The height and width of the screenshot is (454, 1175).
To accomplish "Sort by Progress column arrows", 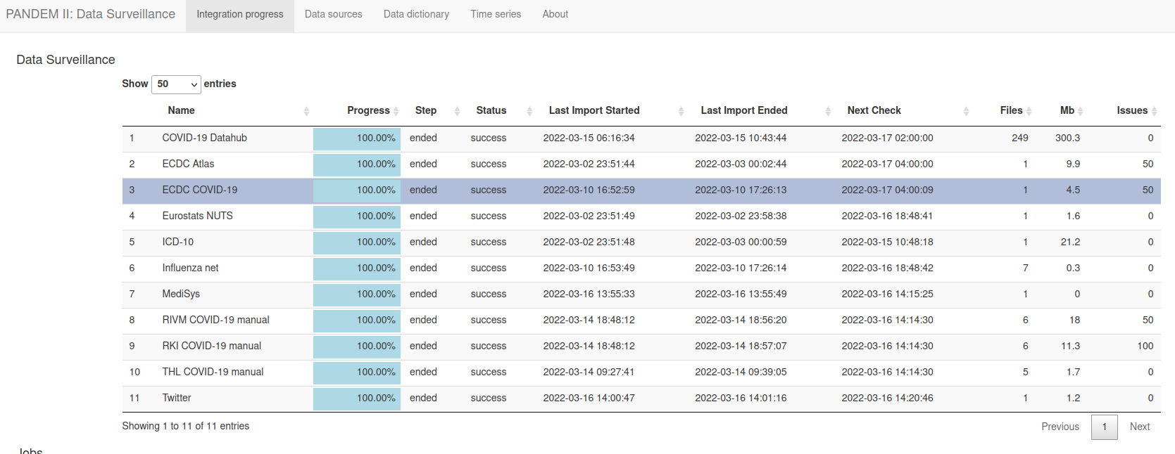I will [396, 111].
